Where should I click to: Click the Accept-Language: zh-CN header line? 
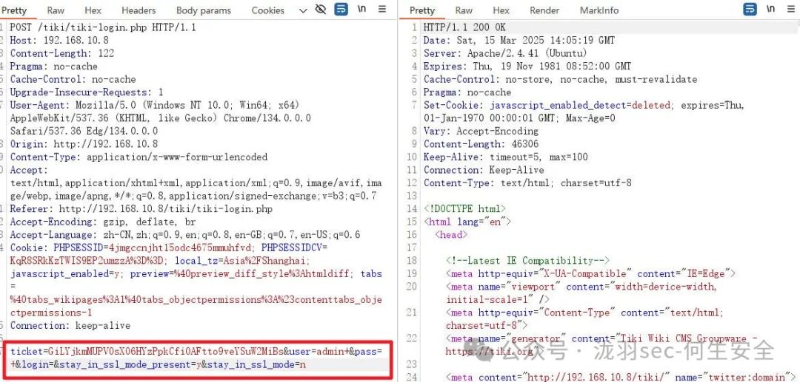pos(185,235)
